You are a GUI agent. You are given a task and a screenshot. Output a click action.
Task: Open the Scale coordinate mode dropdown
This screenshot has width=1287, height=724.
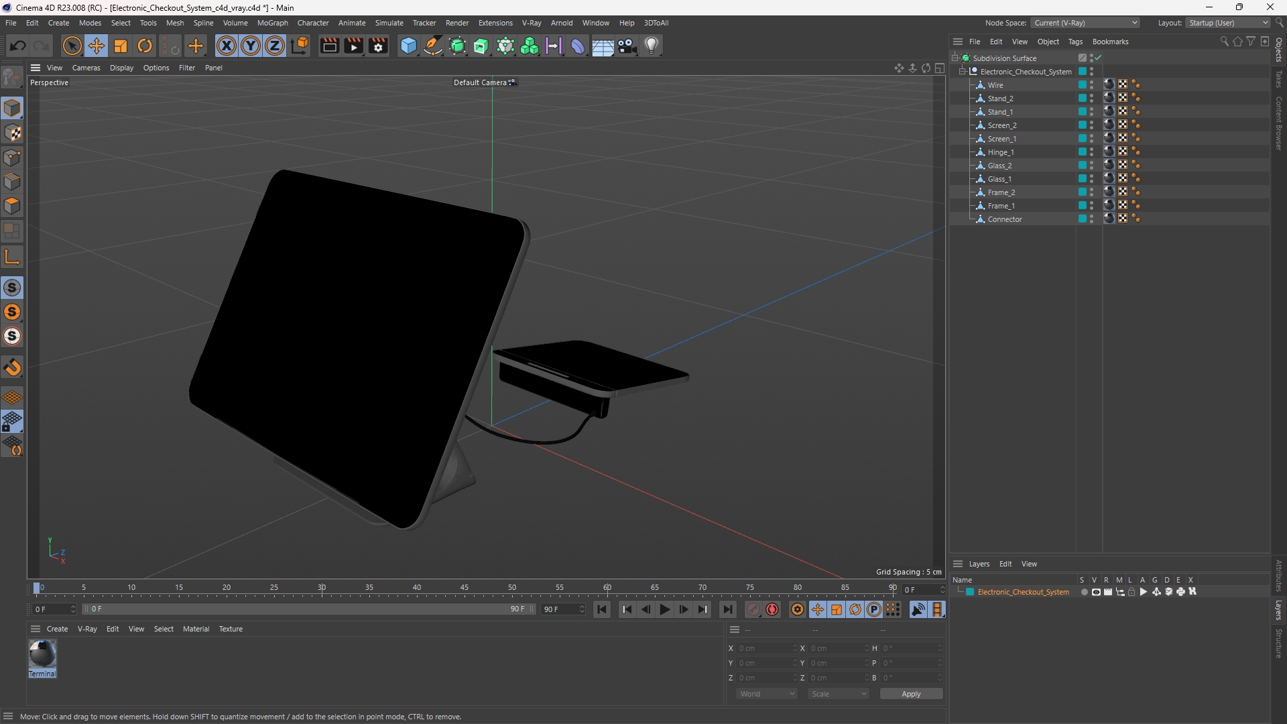click(839, 694)
